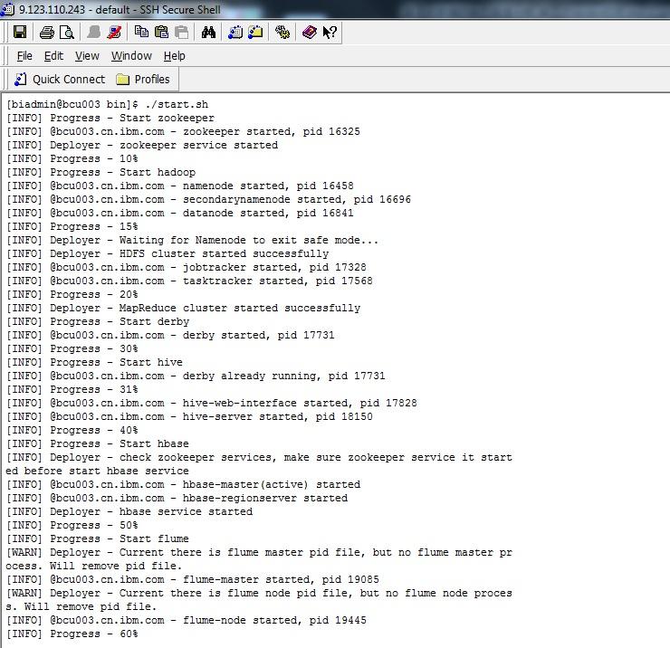The width and height of the screenshot is (670, 648).
Task: Open the Settings gears icon
Action: pyautogui.click(x=282, y=32)
